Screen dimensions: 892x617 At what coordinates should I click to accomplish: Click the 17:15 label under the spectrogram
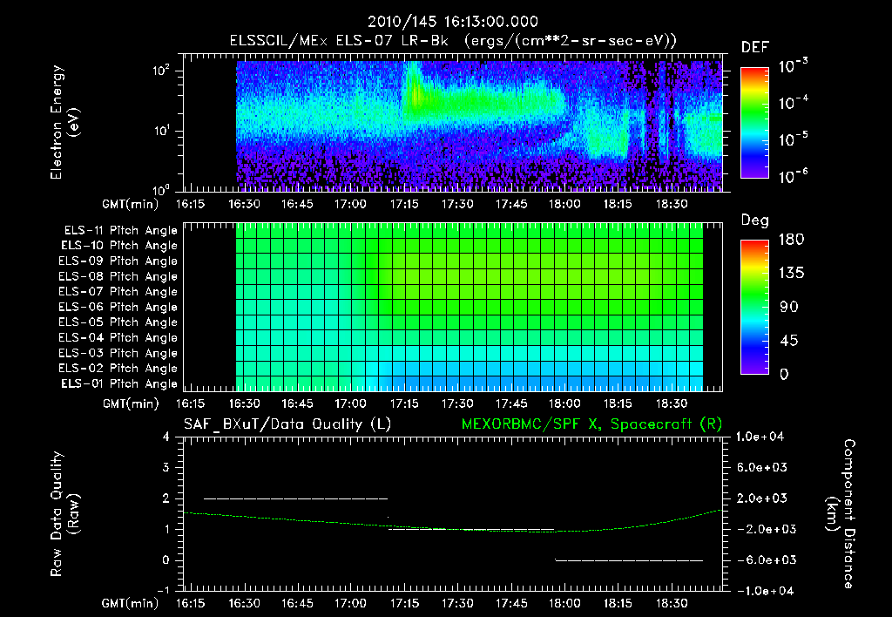(404, 204)
